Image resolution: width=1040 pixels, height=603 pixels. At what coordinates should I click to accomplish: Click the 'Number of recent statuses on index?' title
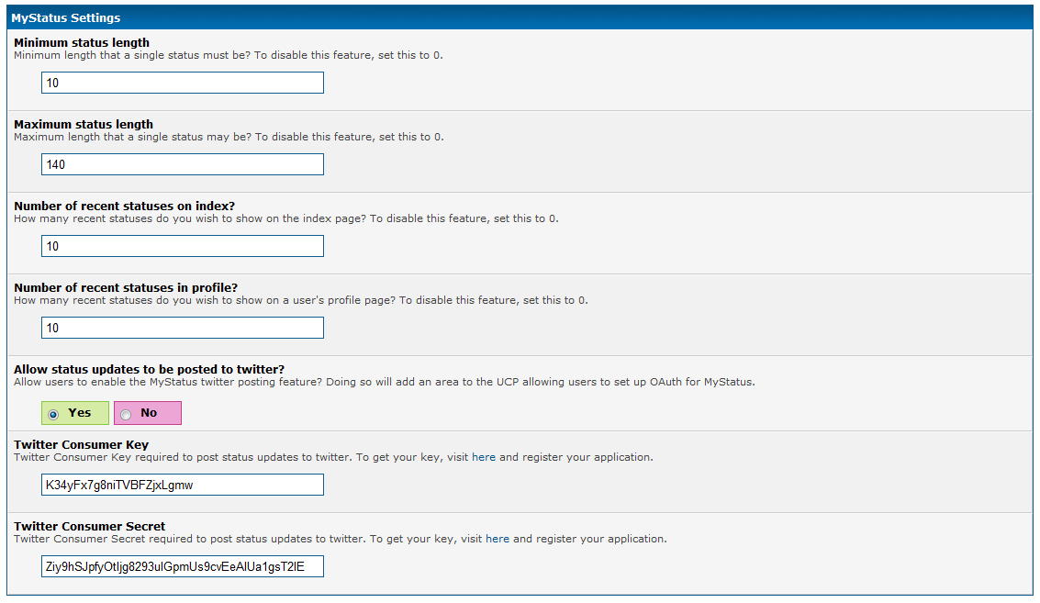(124, 206)
